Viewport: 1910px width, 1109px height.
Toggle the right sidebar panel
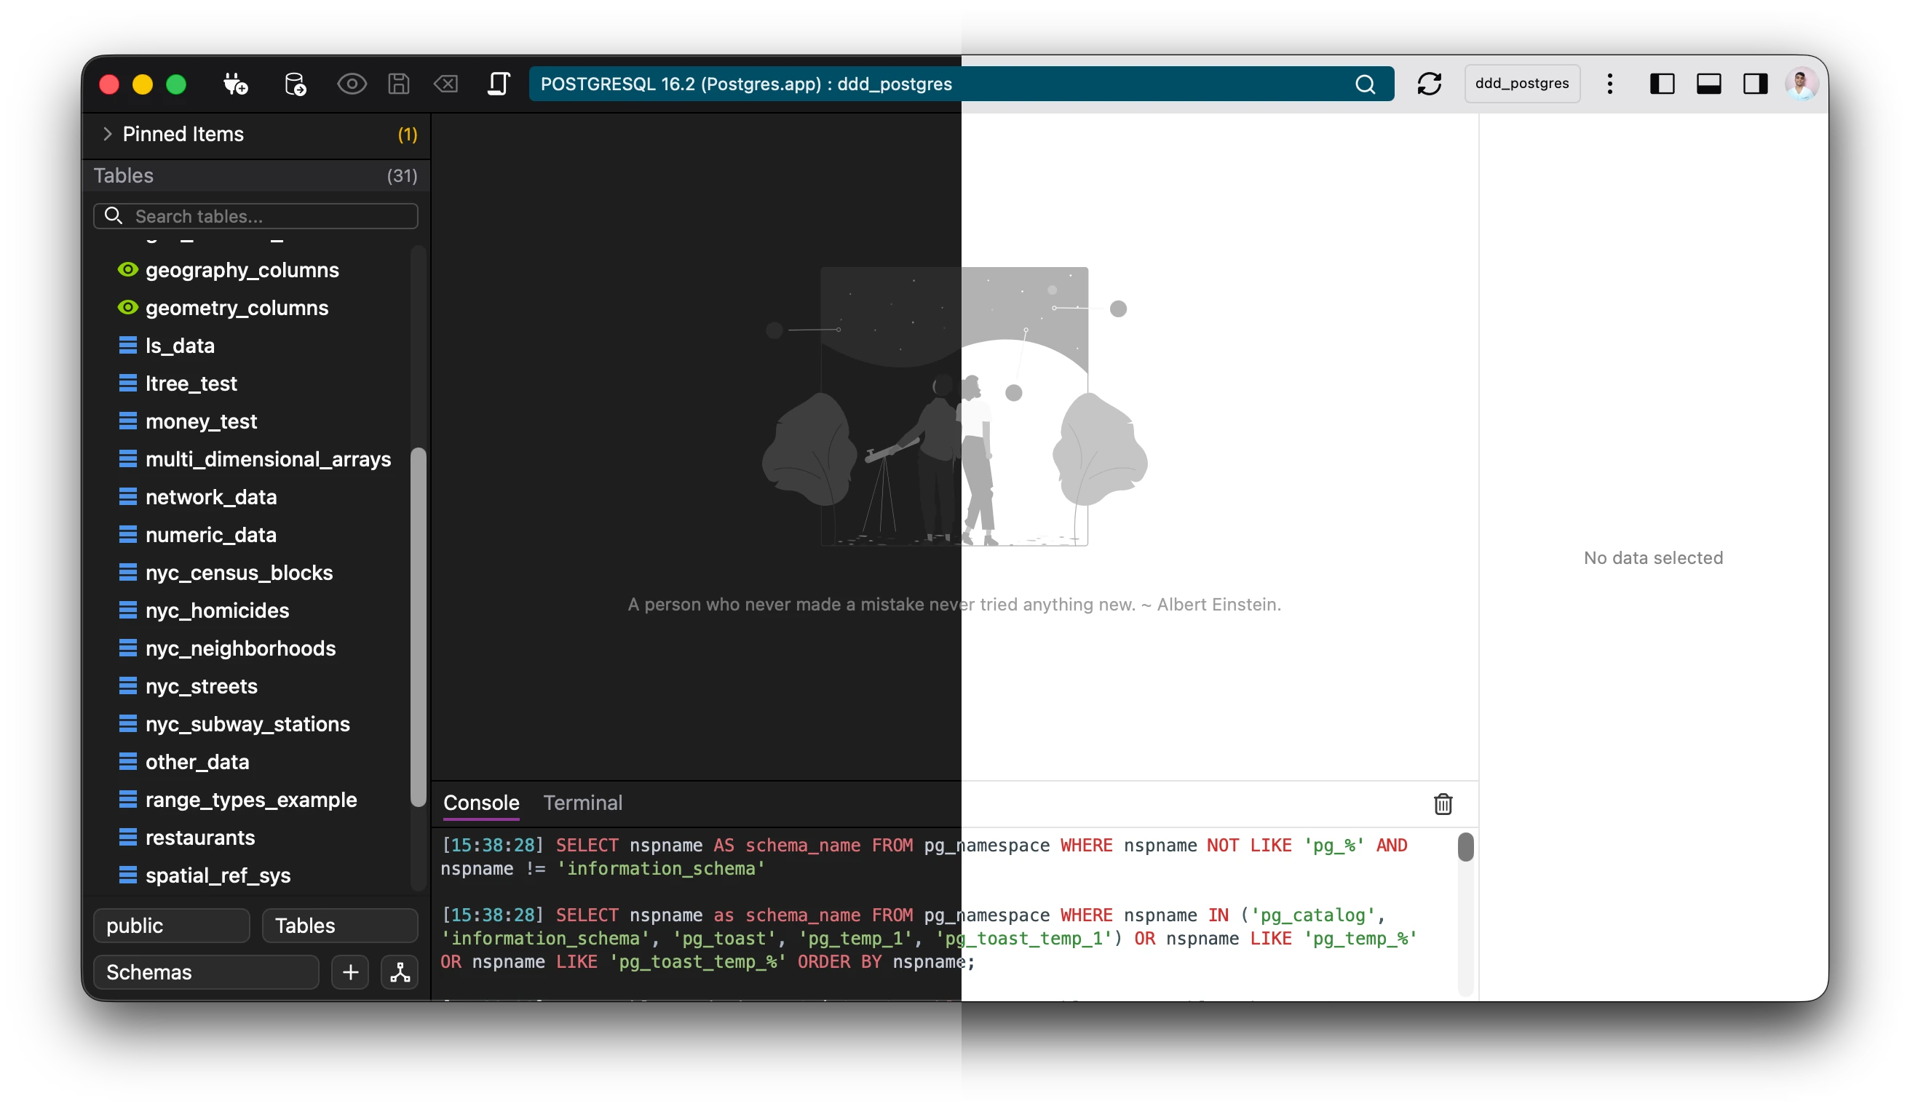tap(1755, 84)
